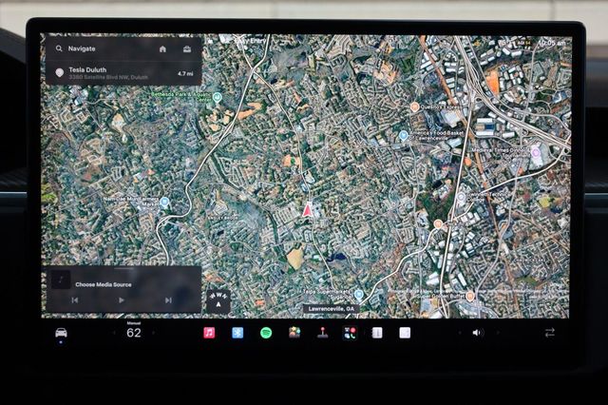Image resolution: width=608 pixels, height=405 pixels.
Task: Go to previous track in media panel
Action: [x=75, y=299]
